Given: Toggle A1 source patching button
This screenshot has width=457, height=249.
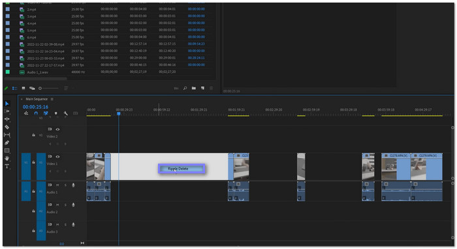Looking at the screenshot, I should (x=26, y=191).
